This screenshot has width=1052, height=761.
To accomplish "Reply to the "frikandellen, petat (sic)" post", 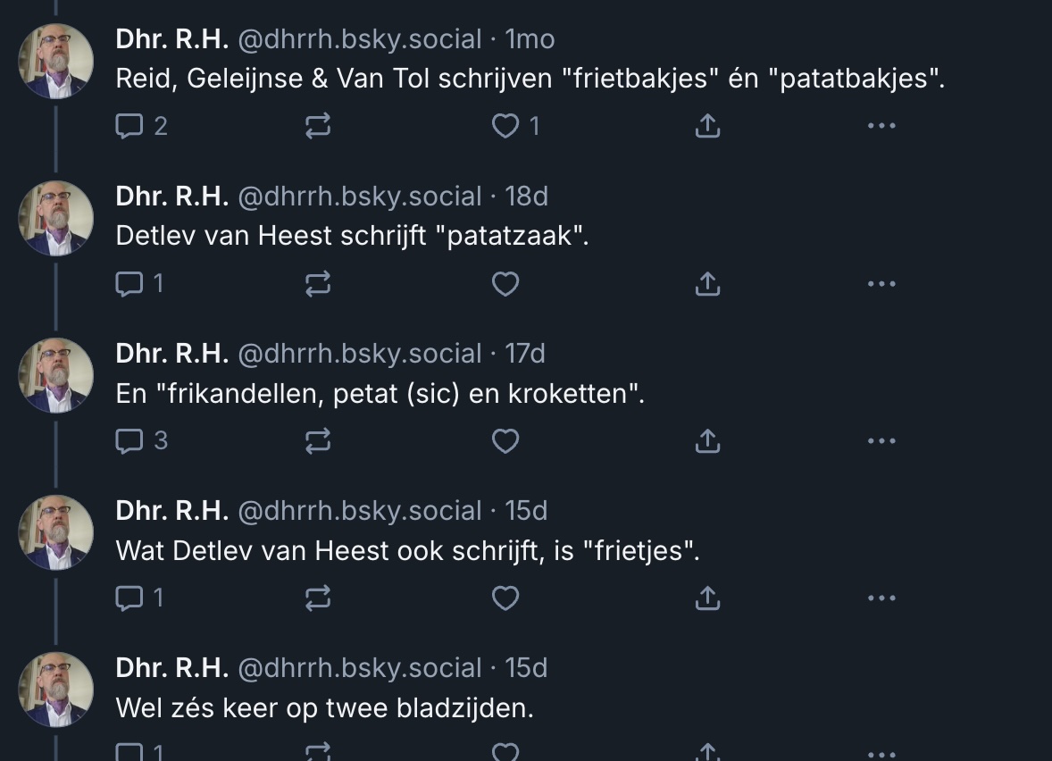I will 130,441.
